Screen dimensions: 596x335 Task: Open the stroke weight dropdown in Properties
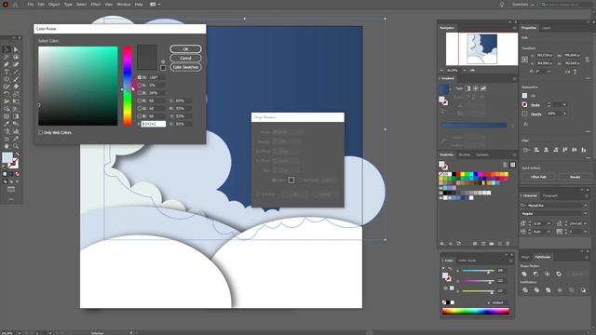pyautogui.click(x=565, y=105)
